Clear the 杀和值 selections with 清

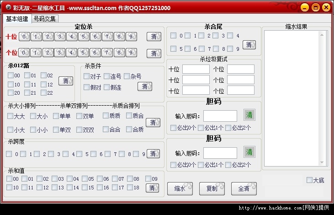[x=152, y=188]
